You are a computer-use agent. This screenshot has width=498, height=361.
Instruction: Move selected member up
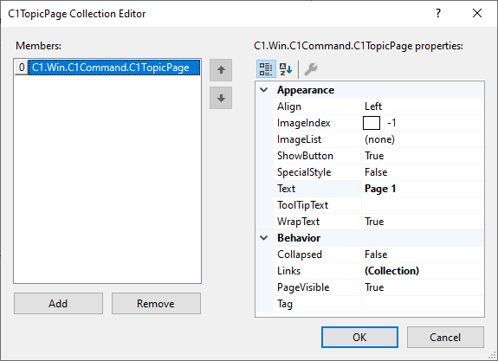tap(221, 70)
